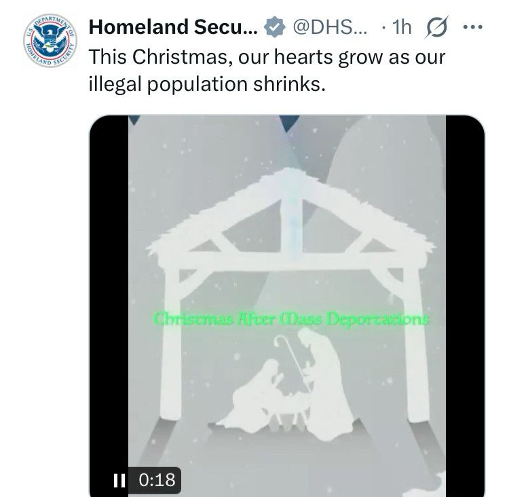Screen dimensions: 509x497
Task: Open the three-dot more options menu
Action: click(472, 27)
